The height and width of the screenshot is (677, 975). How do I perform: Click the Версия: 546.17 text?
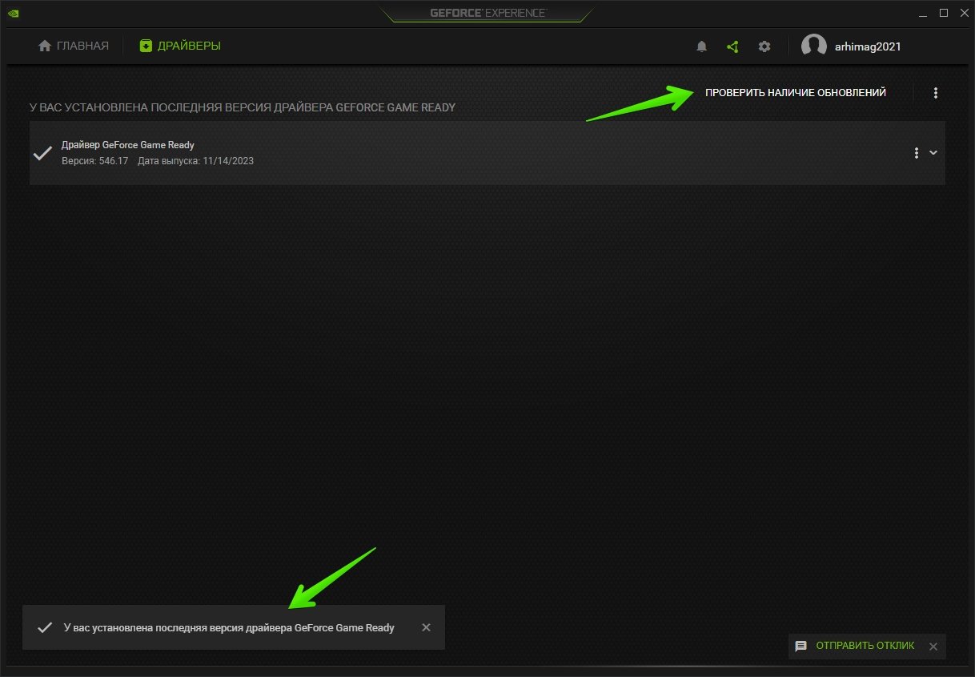click(94, 161)
